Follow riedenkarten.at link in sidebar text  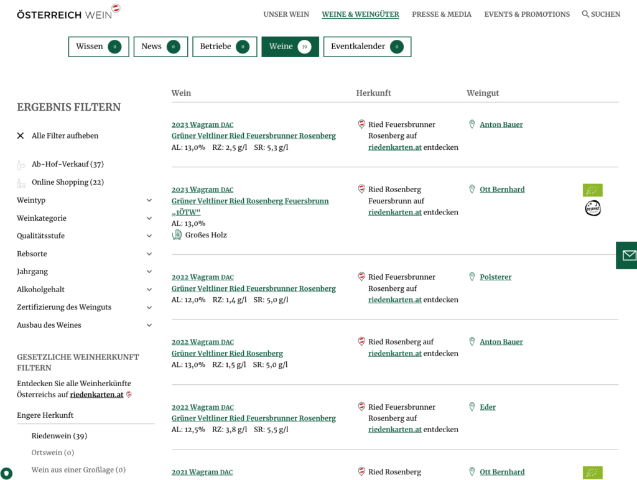pos(96,394)
